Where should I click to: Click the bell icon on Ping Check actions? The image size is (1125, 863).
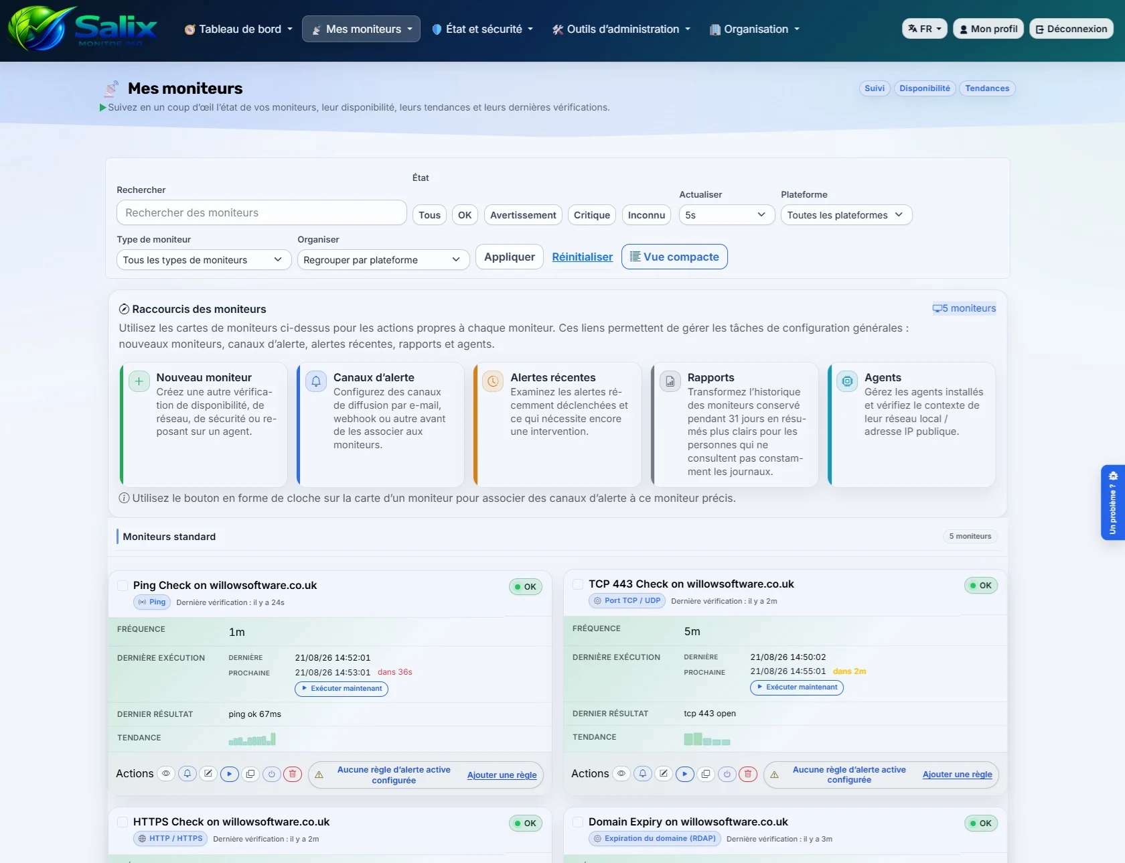187,774
